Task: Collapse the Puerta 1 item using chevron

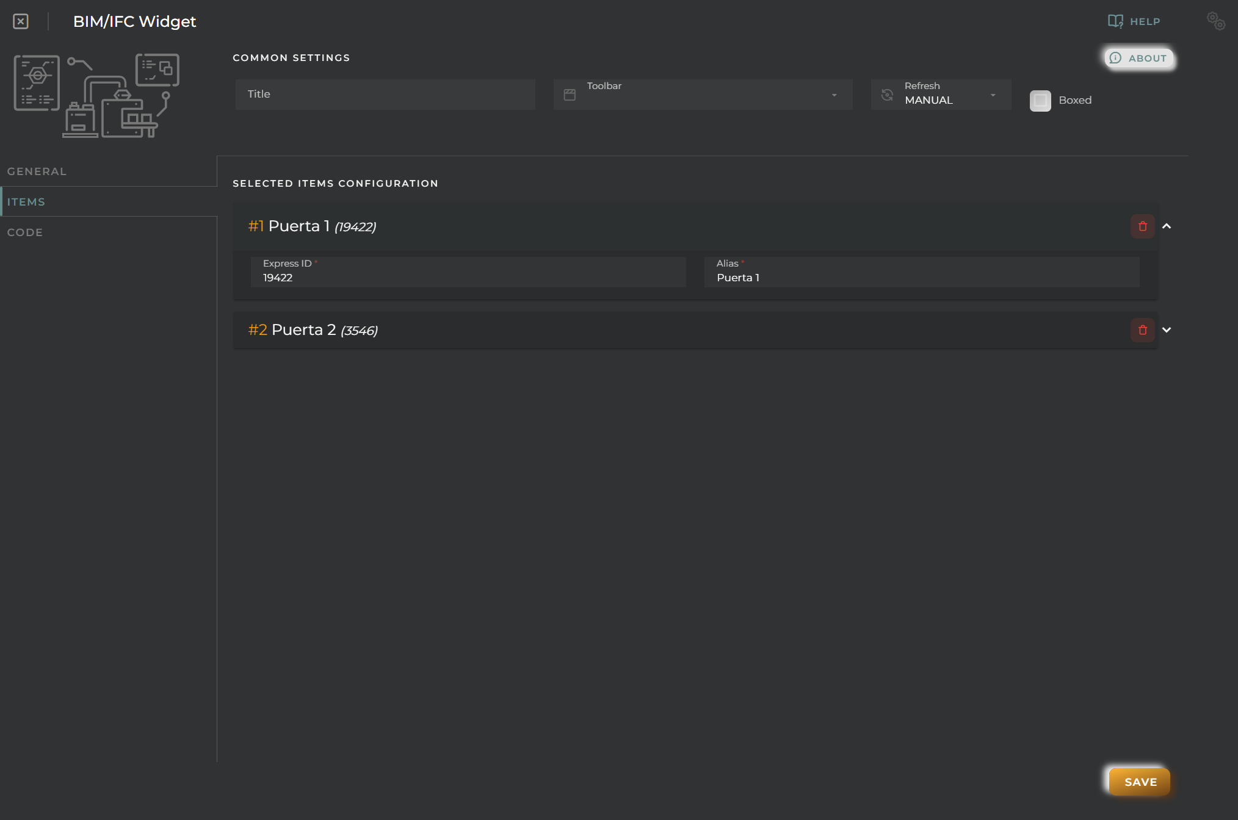Action: tap(1167, 225)
